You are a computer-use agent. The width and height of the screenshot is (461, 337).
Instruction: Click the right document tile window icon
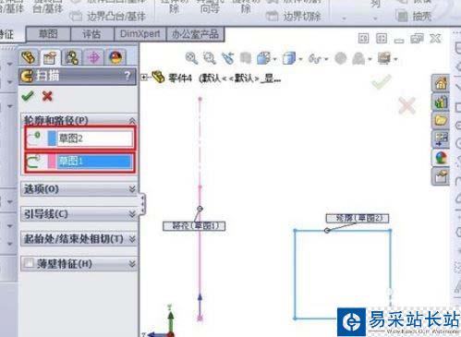(x=382, y=39)
